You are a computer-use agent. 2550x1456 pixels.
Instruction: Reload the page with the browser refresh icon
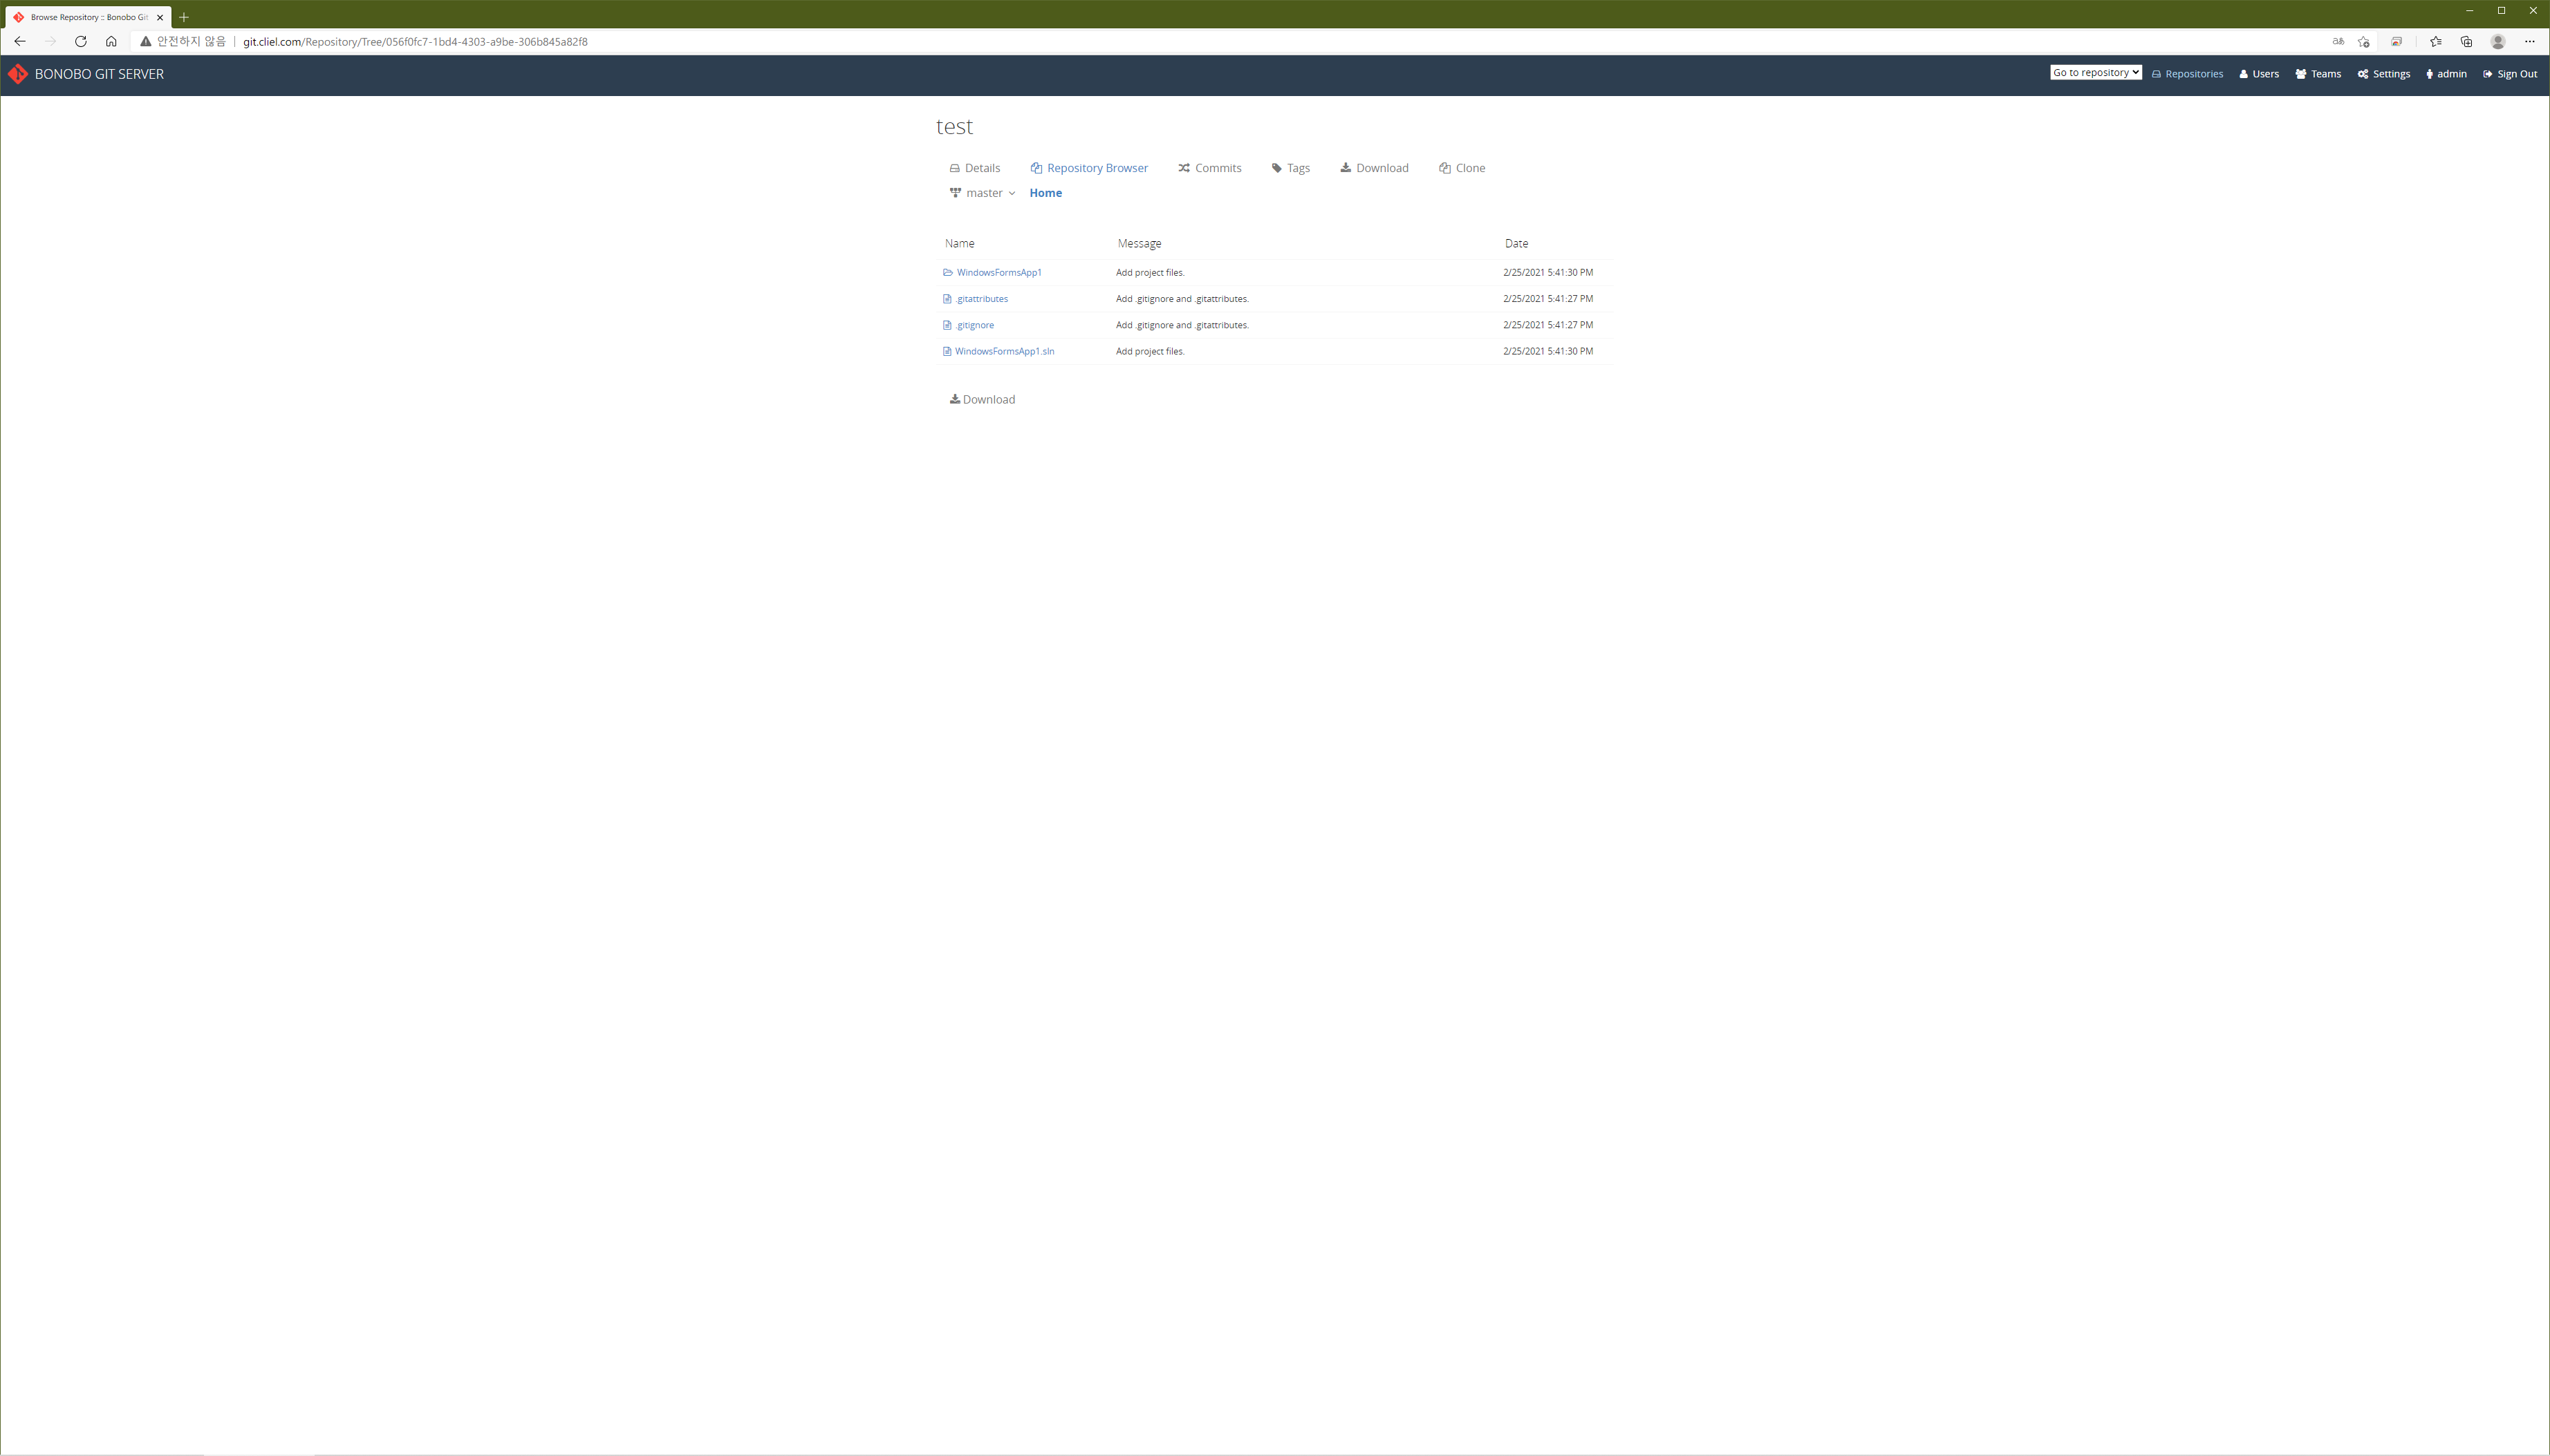[81, 42]
